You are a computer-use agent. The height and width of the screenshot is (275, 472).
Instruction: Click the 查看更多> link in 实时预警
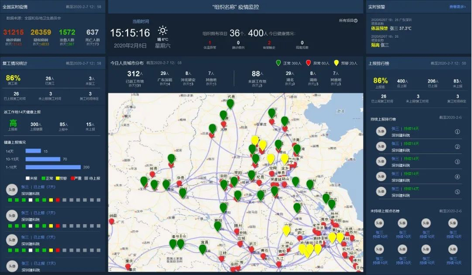click(x=457, y=7)
